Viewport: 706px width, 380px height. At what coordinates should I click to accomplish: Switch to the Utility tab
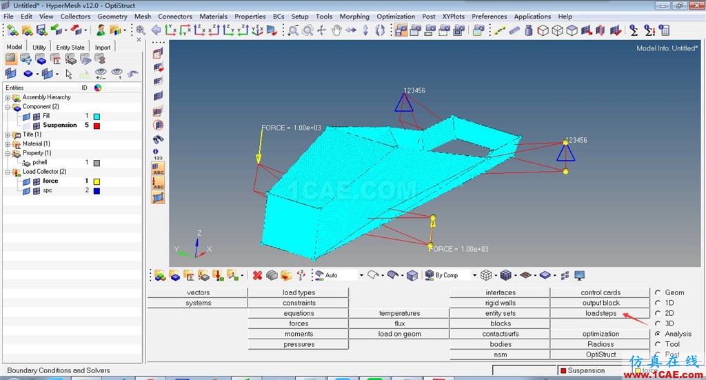click(39, 48)
